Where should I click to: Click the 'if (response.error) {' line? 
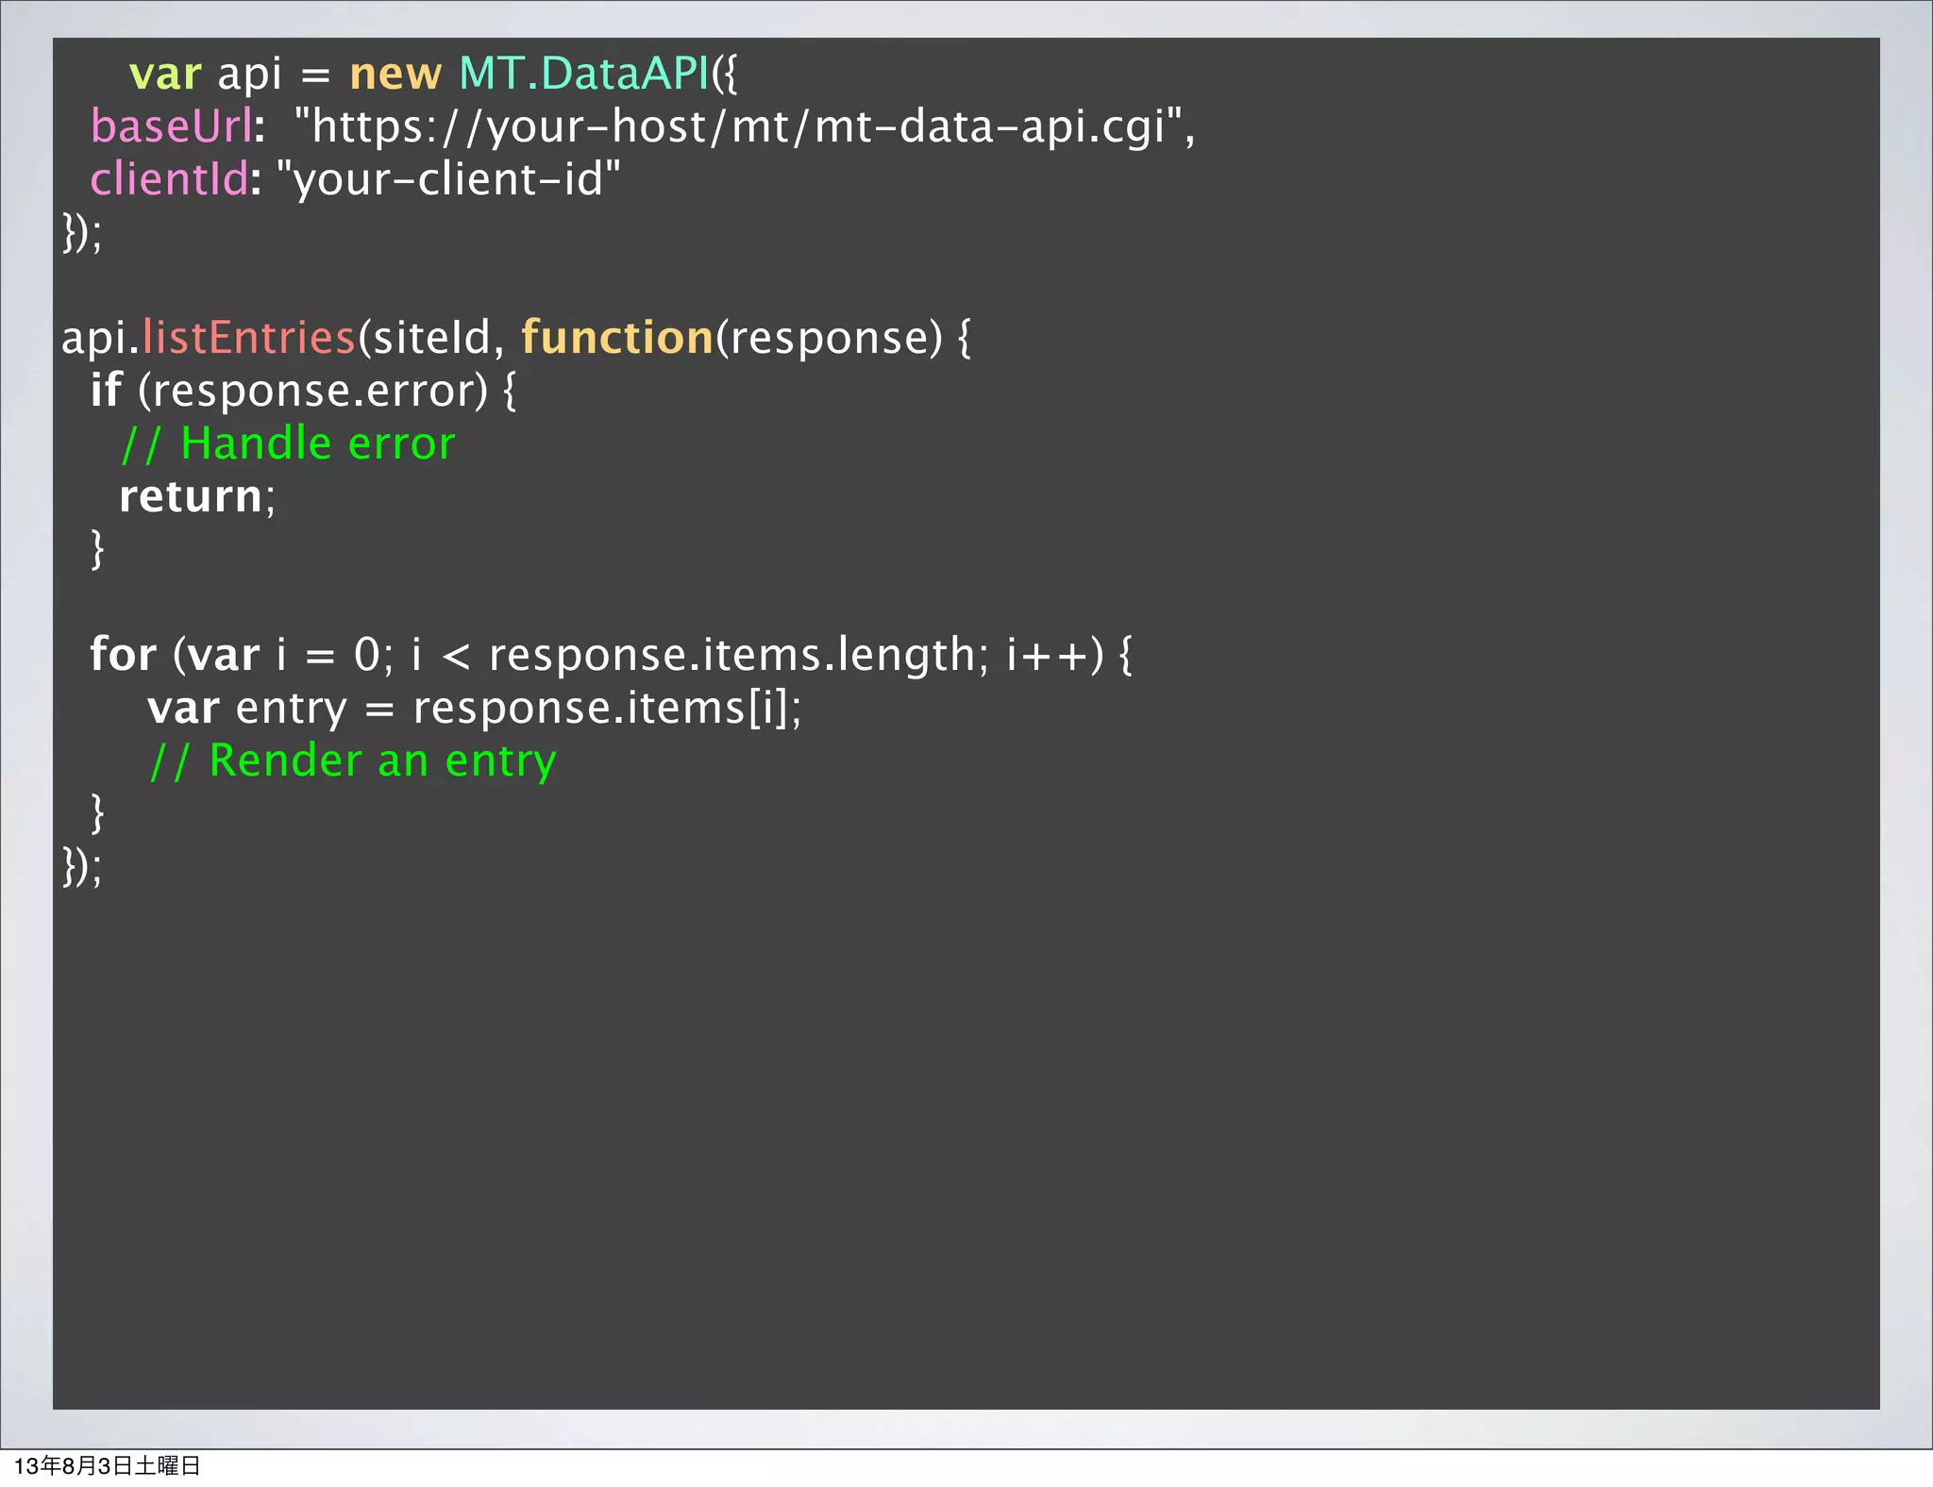(303, 392)
